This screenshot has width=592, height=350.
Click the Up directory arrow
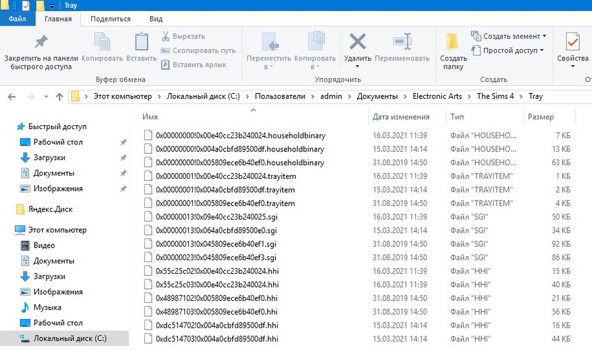60,97
